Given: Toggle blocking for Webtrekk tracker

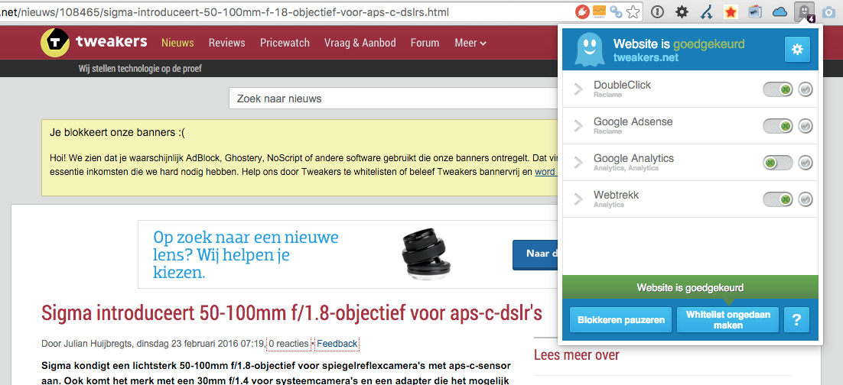Looking at the screenshot, I should [778, 199].
